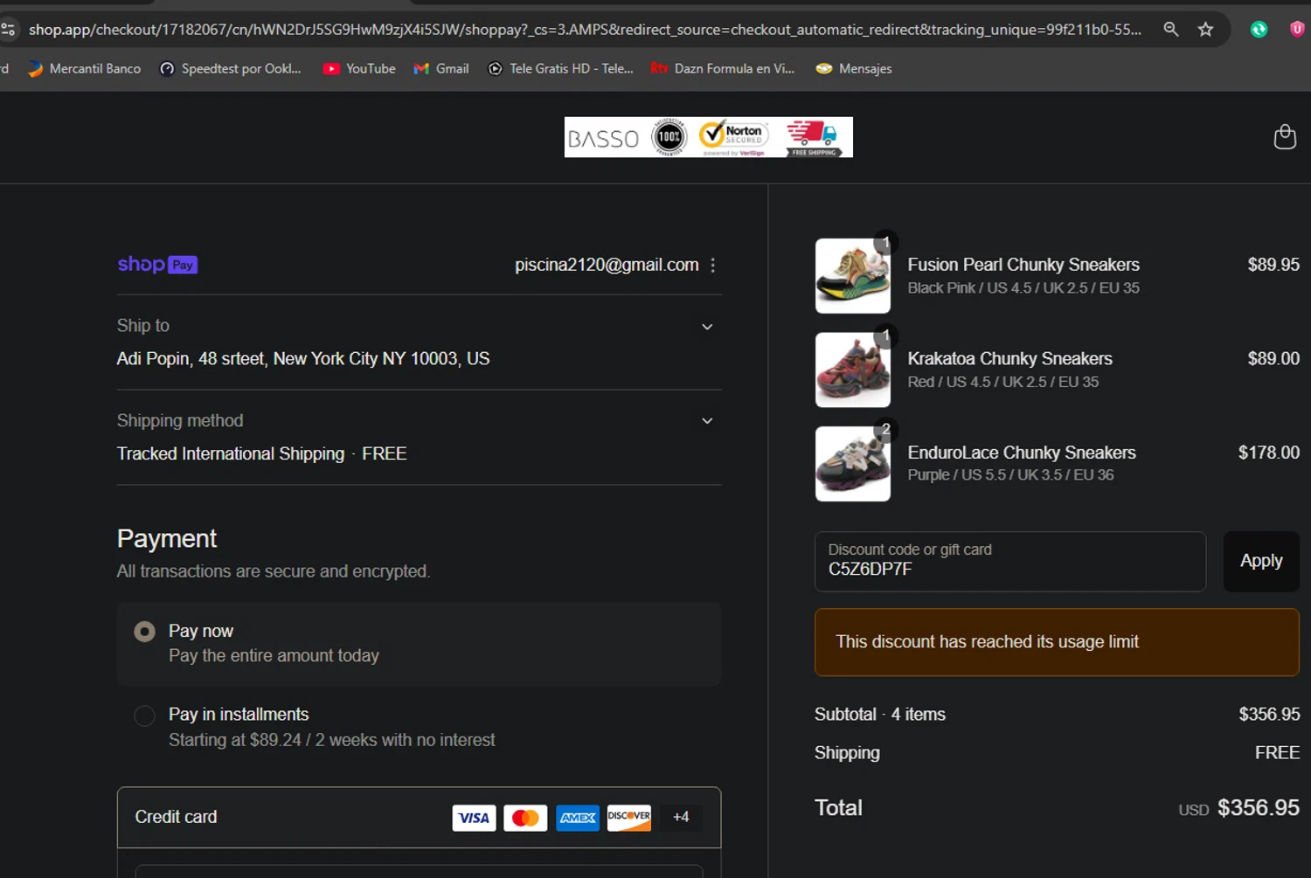The width and height of the screenshot is (1311, 878).
Task: Show the +4 additional card types
Action: 681,818
